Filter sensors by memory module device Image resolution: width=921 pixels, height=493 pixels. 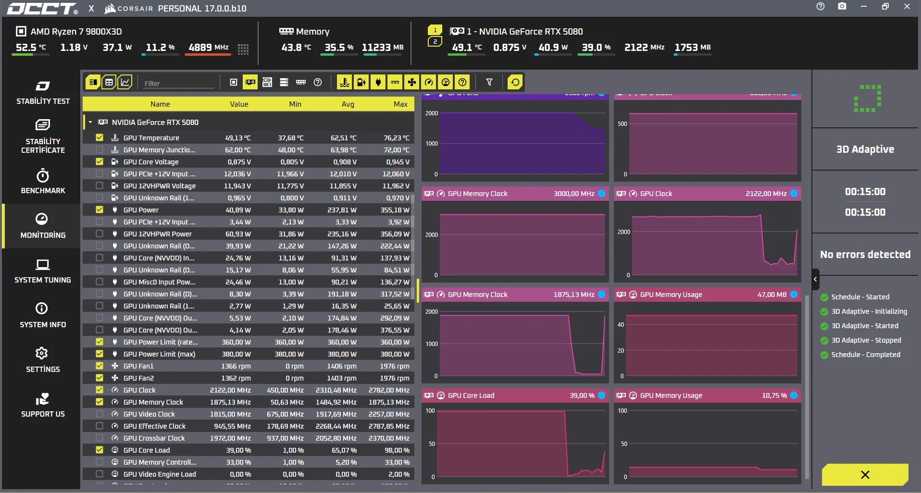pos(301,82)
